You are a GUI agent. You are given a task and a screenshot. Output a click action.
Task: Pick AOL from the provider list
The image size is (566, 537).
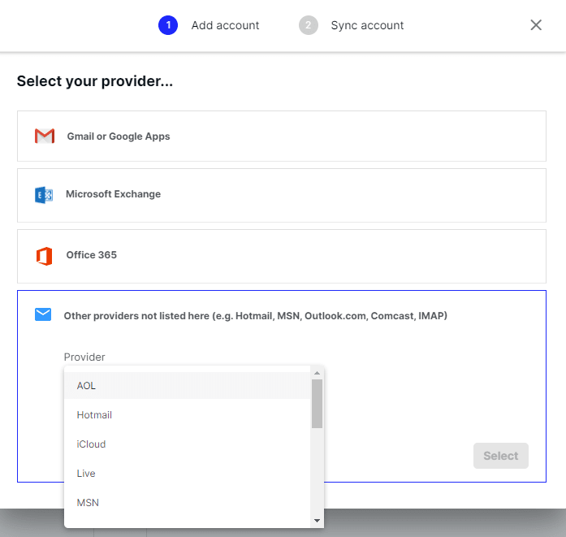[188, 386]
